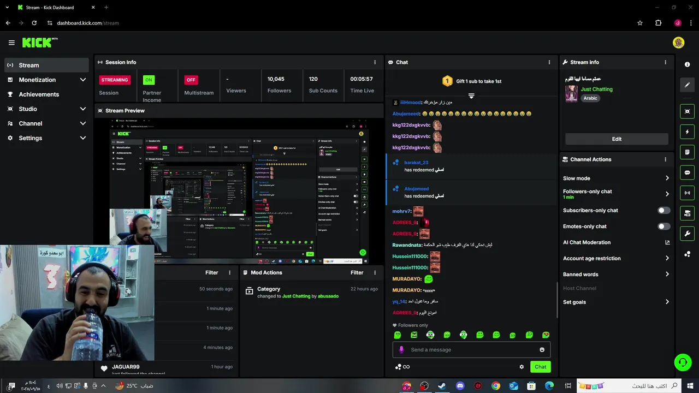Screen dimensions: 699x393
Task: Click the KICK beta logo
Action: coord(40,43)
